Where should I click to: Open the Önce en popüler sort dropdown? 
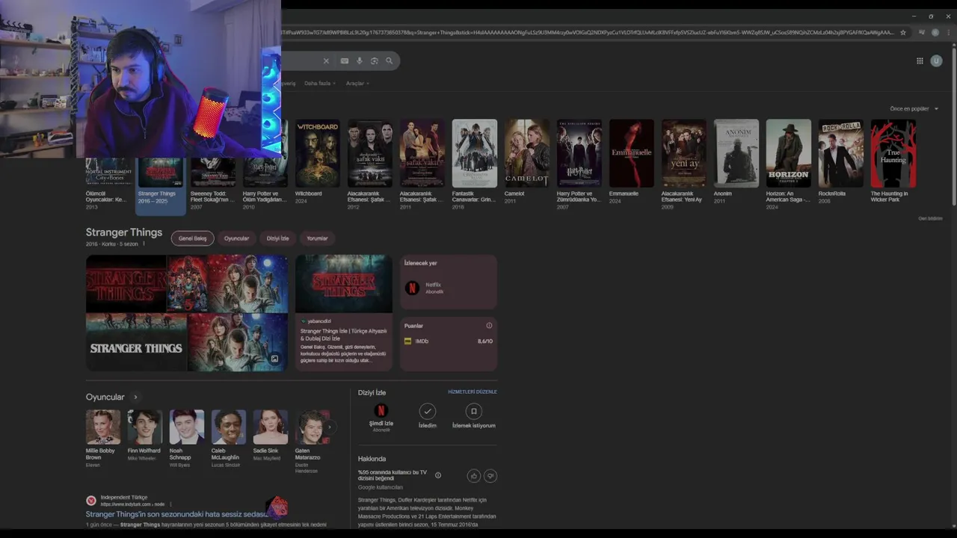click(914, 109)
